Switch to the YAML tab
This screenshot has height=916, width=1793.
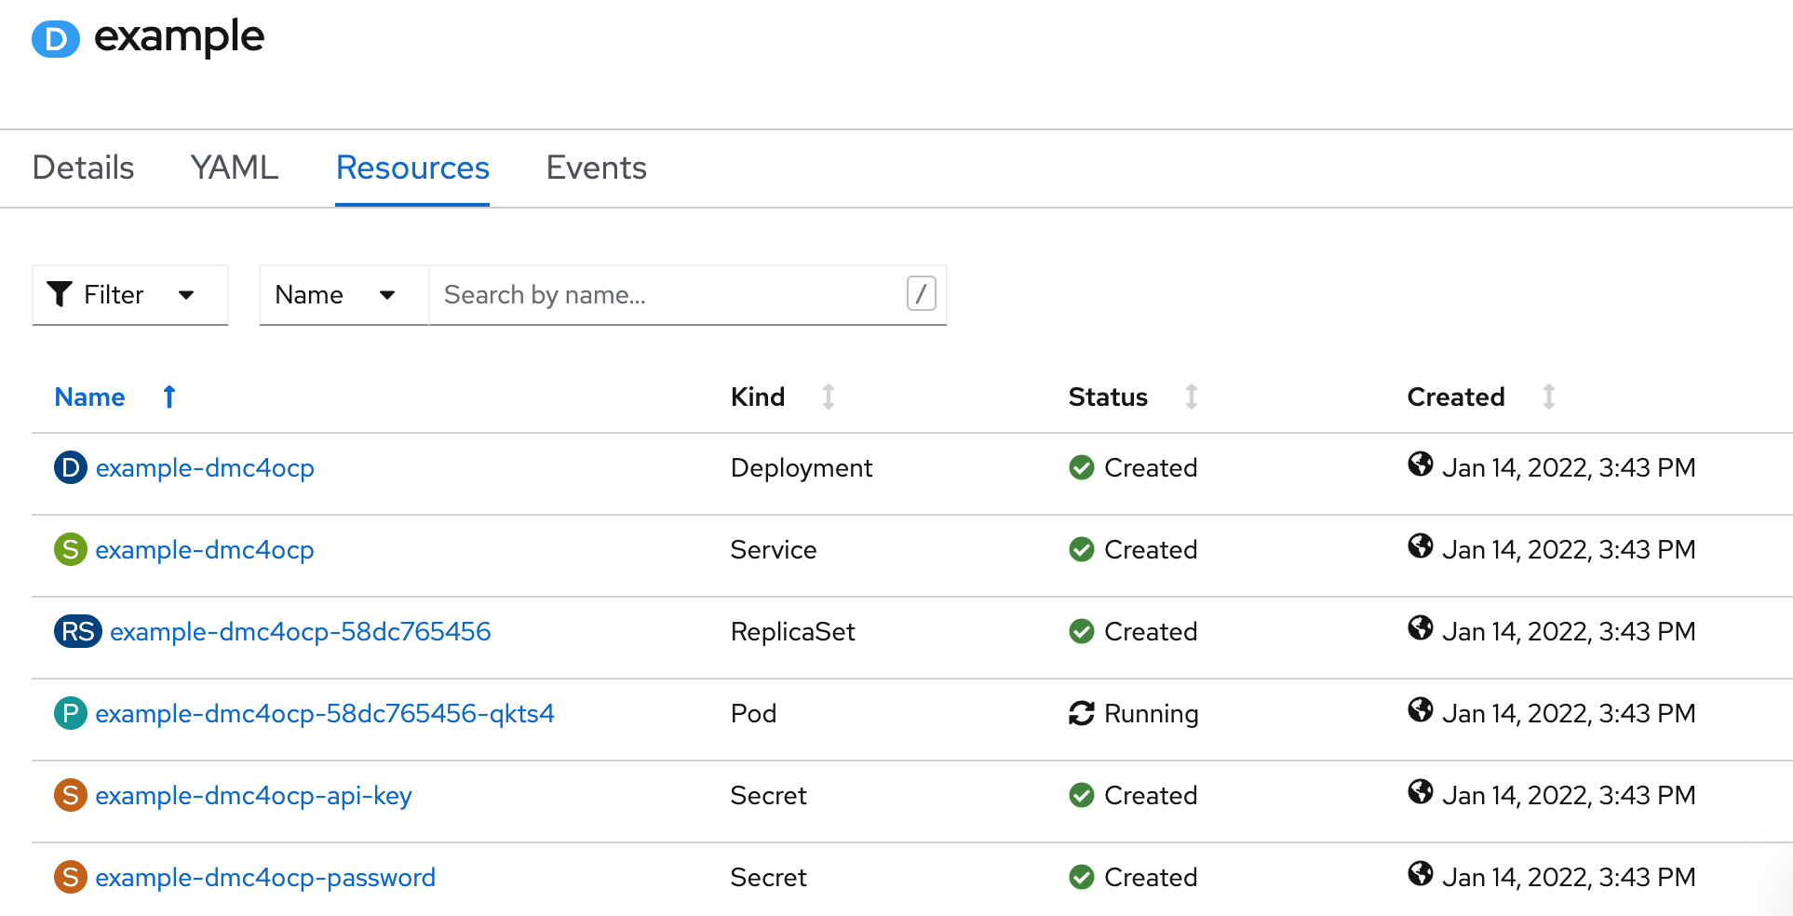pyautogui.click(x=233, y=168)
